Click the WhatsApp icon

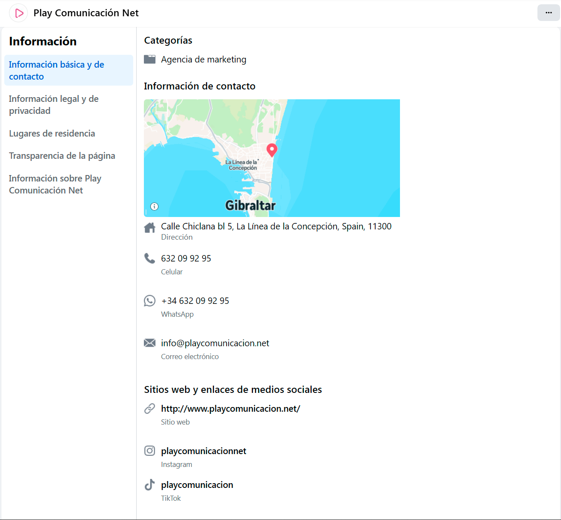[149, 300]
